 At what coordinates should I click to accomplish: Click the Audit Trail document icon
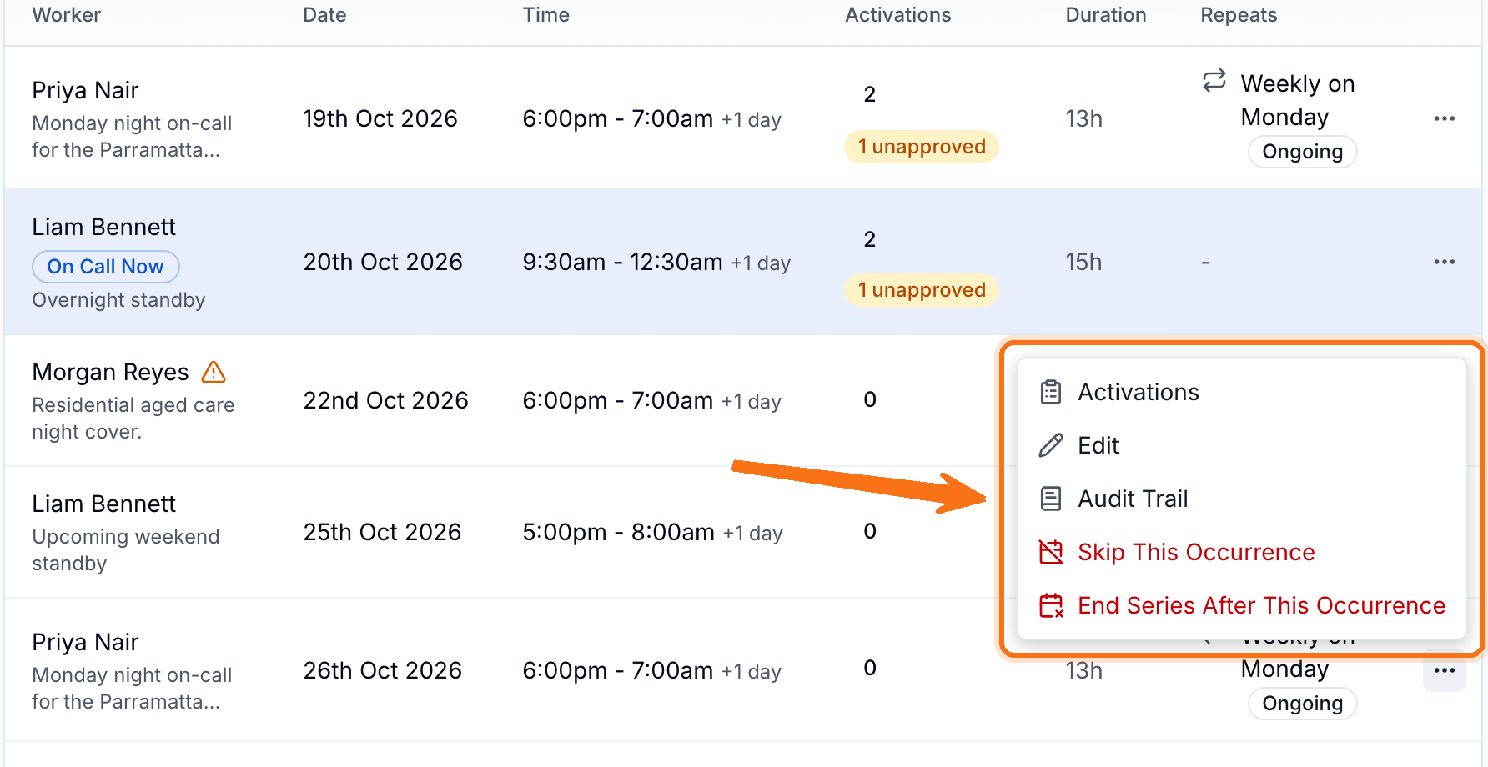click(1051, 499)
